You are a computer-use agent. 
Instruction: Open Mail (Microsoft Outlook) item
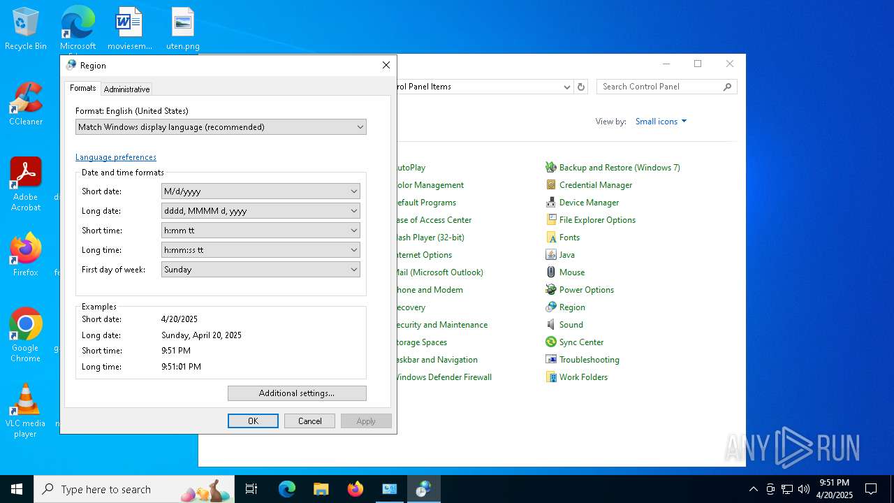pyautogui.click(x=439, y=272)
